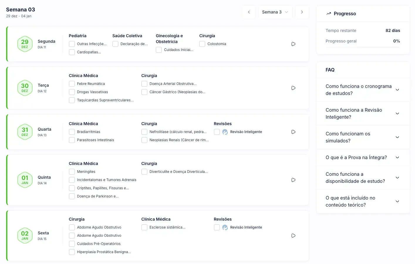
Task: Click the play icon on the Terça 30 DEZ row
Action: [x=293, y=88]
